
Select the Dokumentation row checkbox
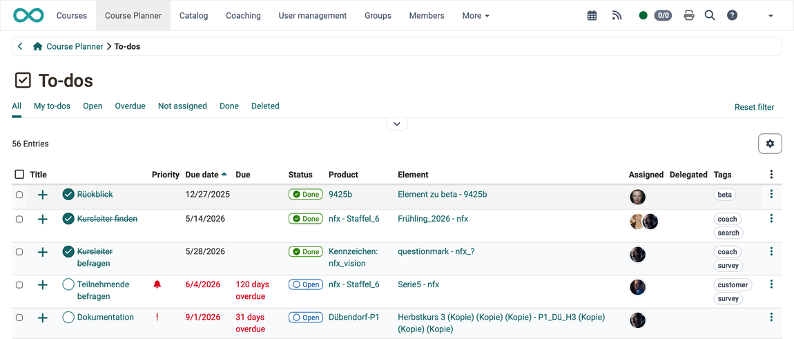[19, 318]
